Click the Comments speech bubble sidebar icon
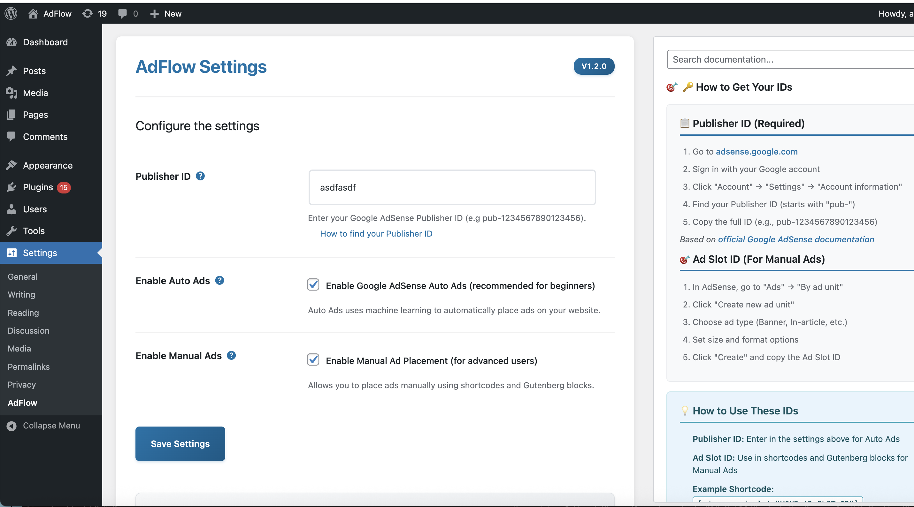Viewport: 914px width, 507px height. click(12, 137)
